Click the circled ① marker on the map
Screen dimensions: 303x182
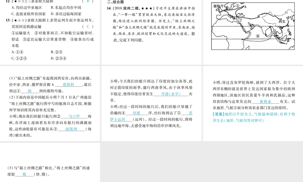click(238, 6)
